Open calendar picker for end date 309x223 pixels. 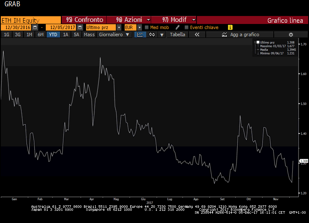tap(79, 27)
